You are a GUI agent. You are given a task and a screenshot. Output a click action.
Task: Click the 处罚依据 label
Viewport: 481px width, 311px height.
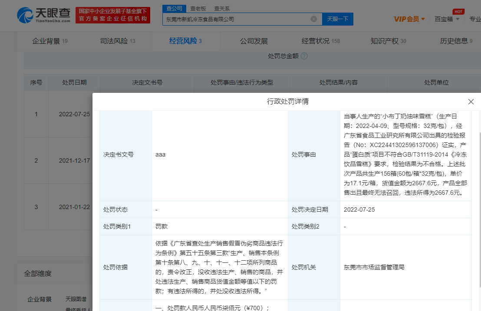click(115, 267)
